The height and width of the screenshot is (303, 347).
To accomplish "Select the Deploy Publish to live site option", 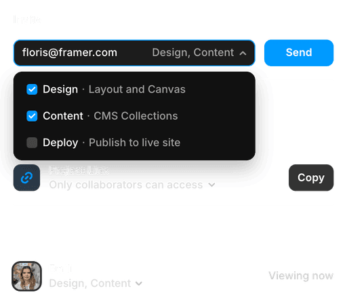I will pyautogui.click(x=134, y=143).
